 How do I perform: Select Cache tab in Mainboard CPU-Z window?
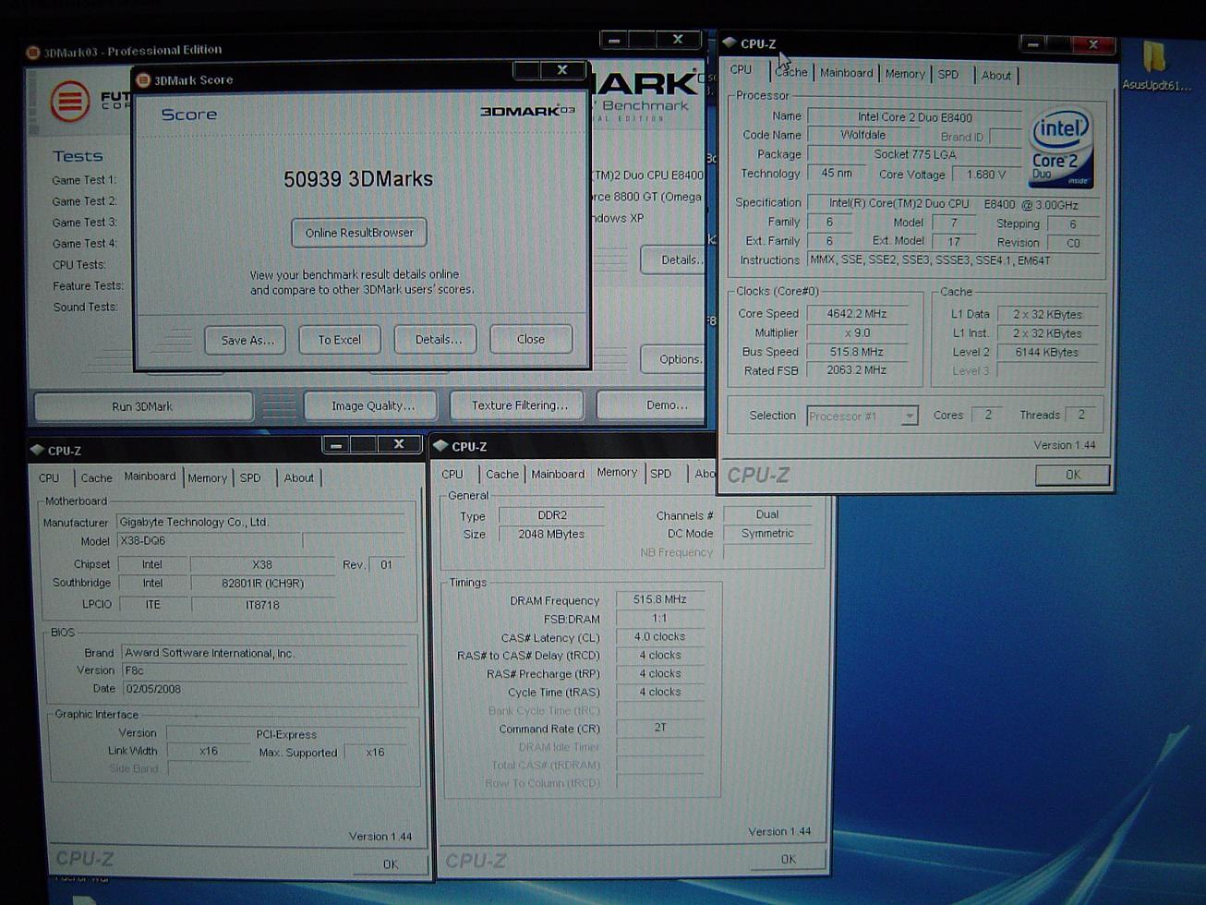point(96,478)
